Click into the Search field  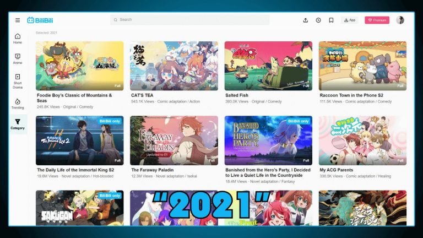pyautogui.click(x=190, y=20)
